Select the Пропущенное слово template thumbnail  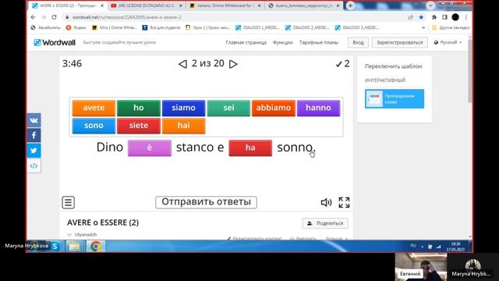(x=395, y=99)
